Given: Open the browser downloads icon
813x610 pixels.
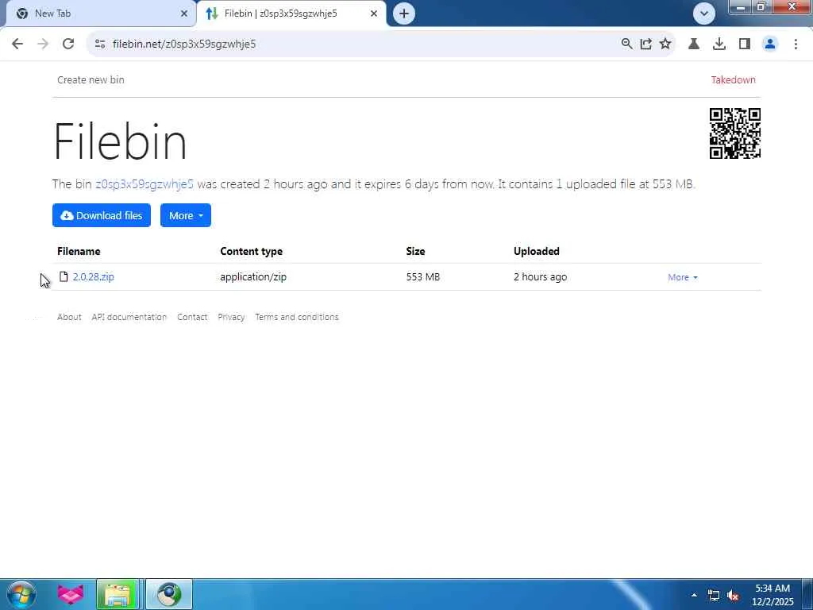Looking at the screenshot, I should (x=719, y=44).
